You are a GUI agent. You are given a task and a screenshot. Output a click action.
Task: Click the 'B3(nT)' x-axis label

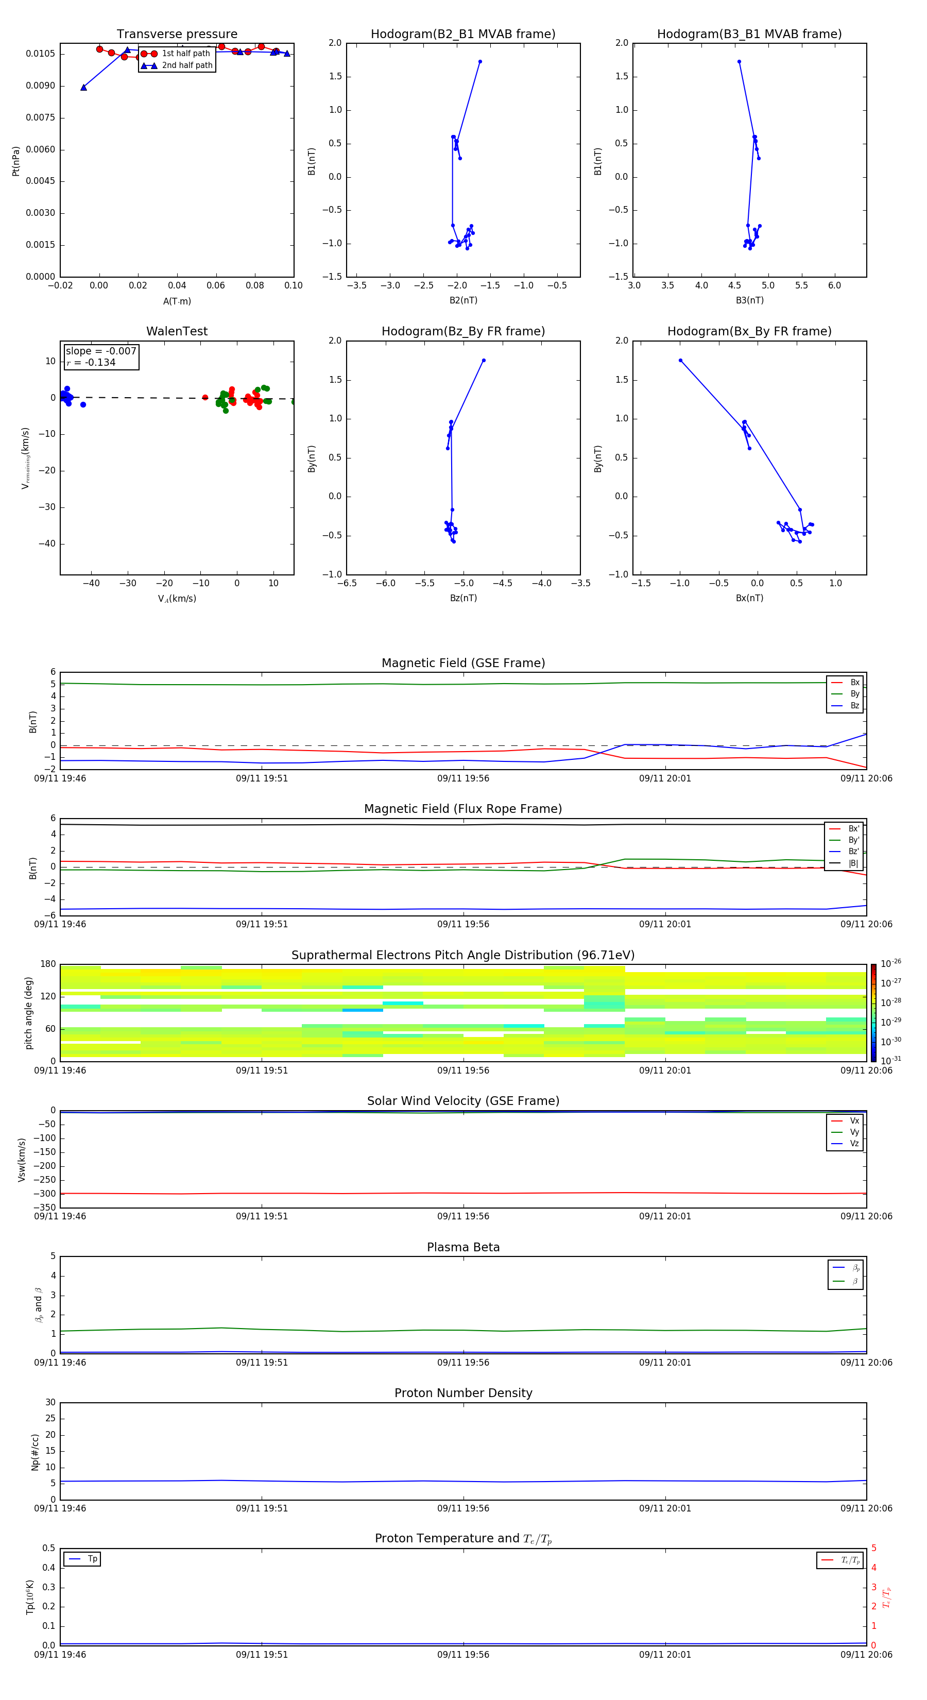(x=749, y=300)
